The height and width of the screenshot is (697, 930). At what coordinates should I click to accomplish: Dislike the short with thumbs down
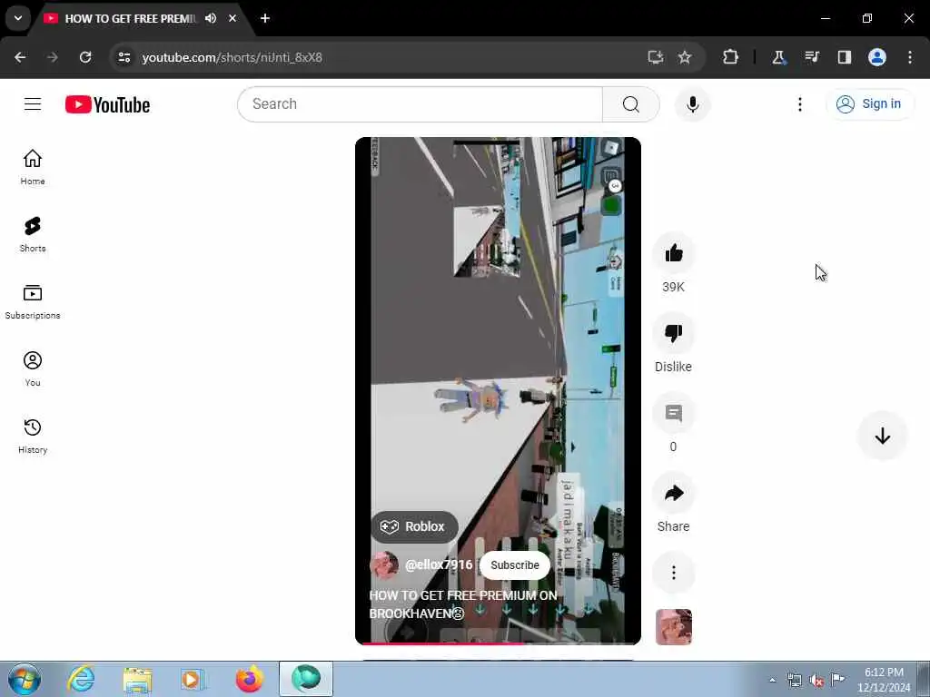(x=673, y=333)
